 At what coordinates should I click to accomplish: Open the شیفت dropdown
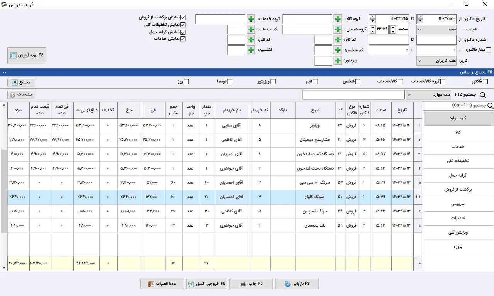tap(437, 29)
